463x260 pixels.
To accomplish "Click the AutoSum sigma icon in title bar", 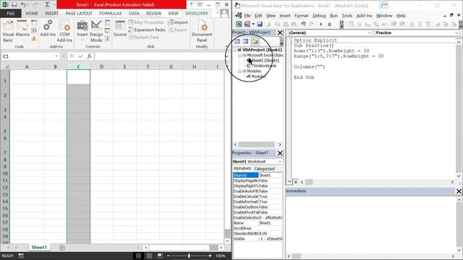I will coord(47,5).
